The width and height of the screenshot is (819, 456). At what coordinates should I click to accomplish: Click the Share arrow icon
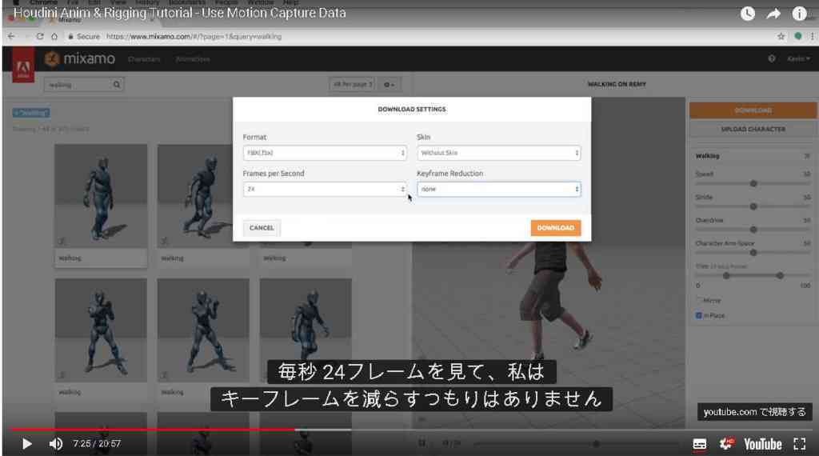pos(773,14)
